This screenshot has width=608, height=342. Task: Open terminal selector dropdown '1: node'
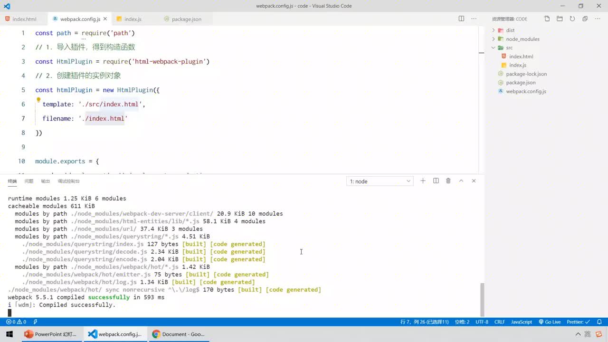[x=380, y=181]
